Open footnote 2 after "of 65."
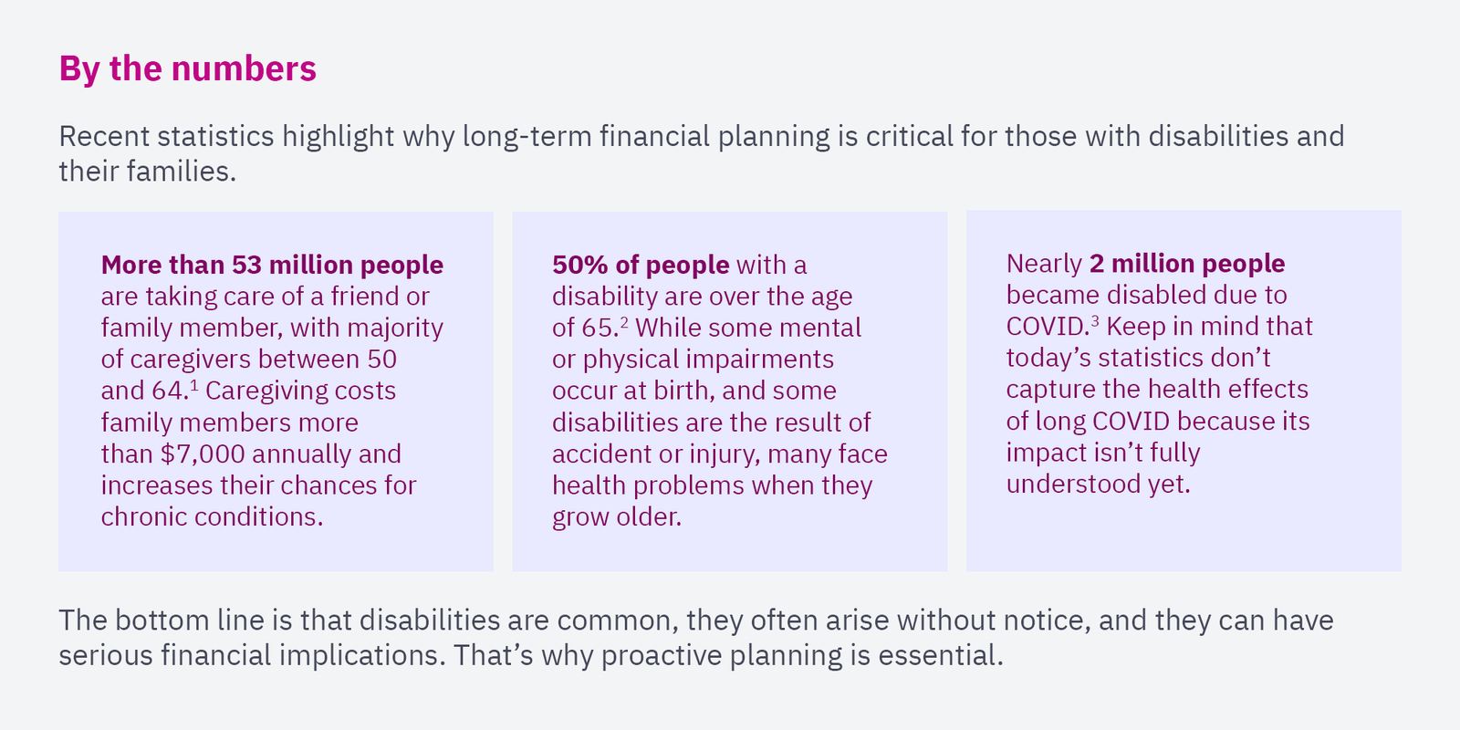The width and height of the screenshot is (1460, 730). [x=624, y=322]
